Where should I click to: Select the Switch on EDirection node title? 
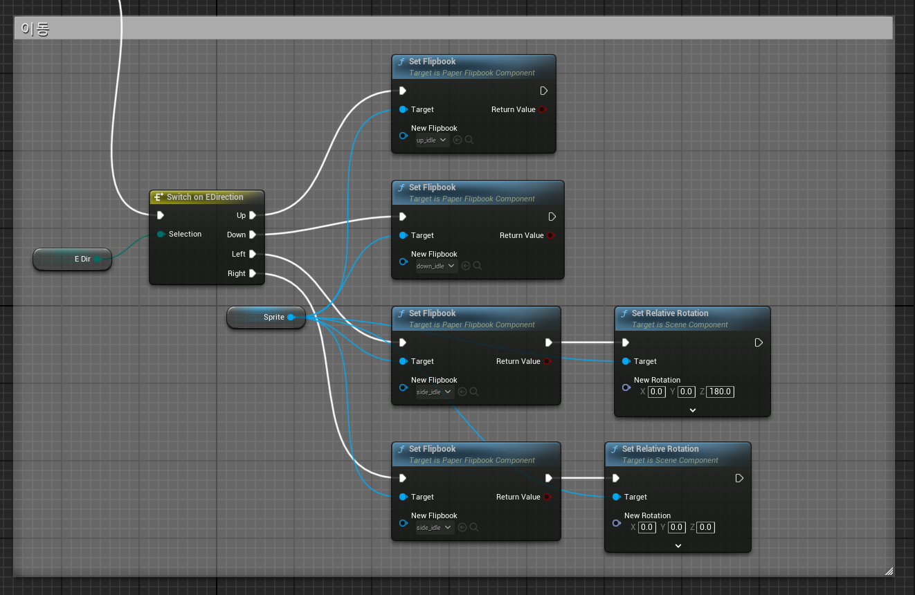pyautogui.click(x=205, y=197)
